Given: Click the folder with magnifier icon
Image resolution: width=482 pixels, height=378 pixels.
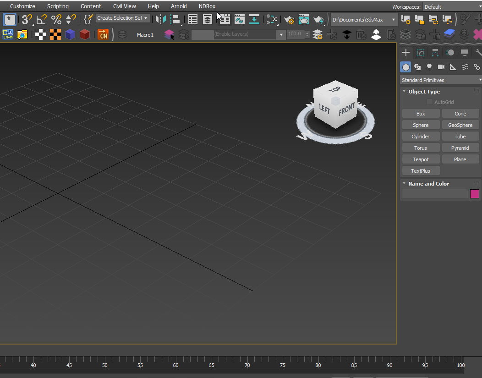Looking at the screenshot, I should (x=22, y=34).
